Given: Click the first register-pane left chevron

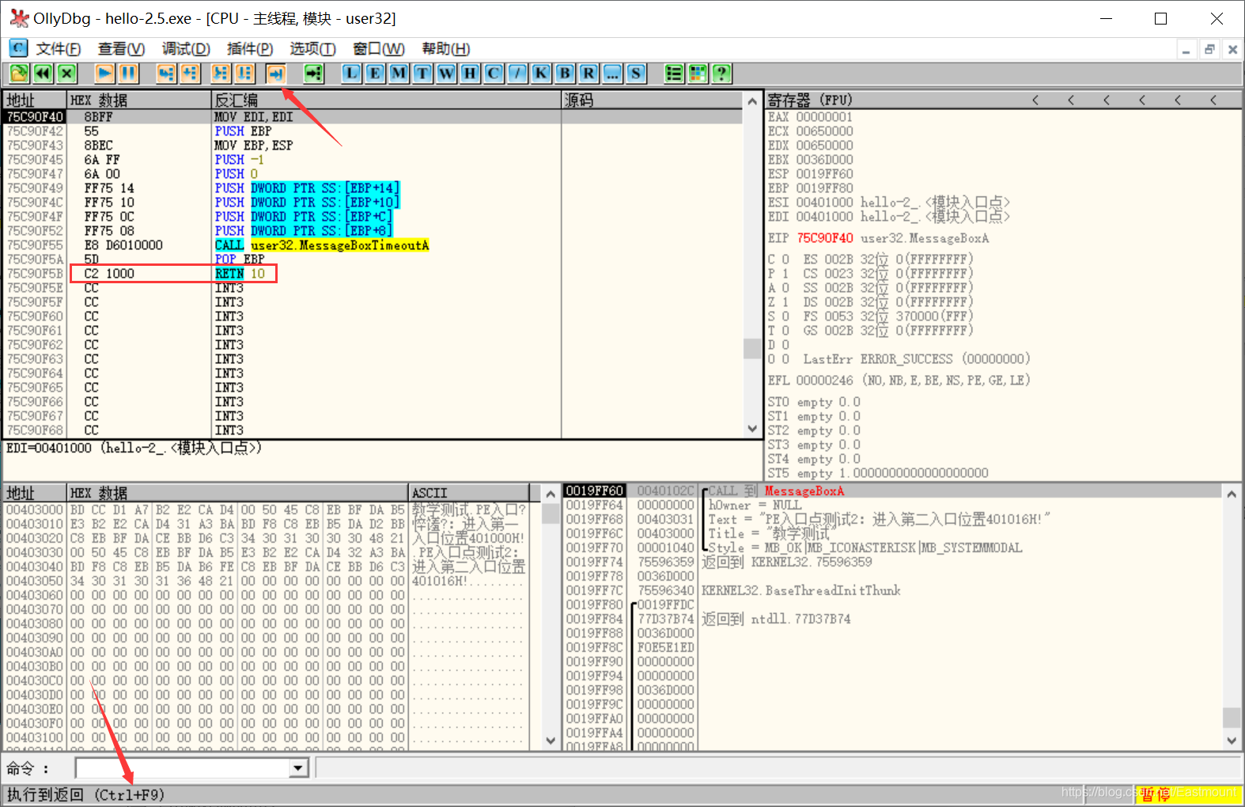Looking at the screenshot, I should tap(1035, 100).
